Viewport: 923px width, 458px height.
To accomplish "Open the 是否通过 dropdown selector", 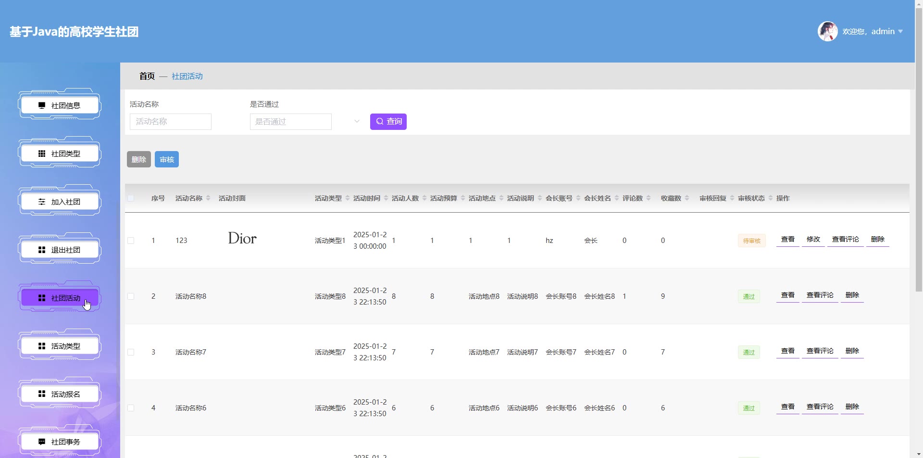I will tap(291, 122).
